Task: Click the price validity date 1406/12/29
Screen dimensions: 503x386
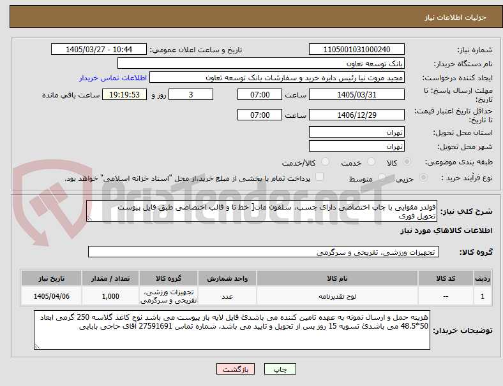Action: [357, 115]
